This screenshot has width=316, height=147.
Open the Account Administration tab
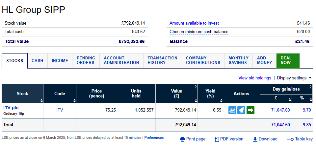coord(121,61)
